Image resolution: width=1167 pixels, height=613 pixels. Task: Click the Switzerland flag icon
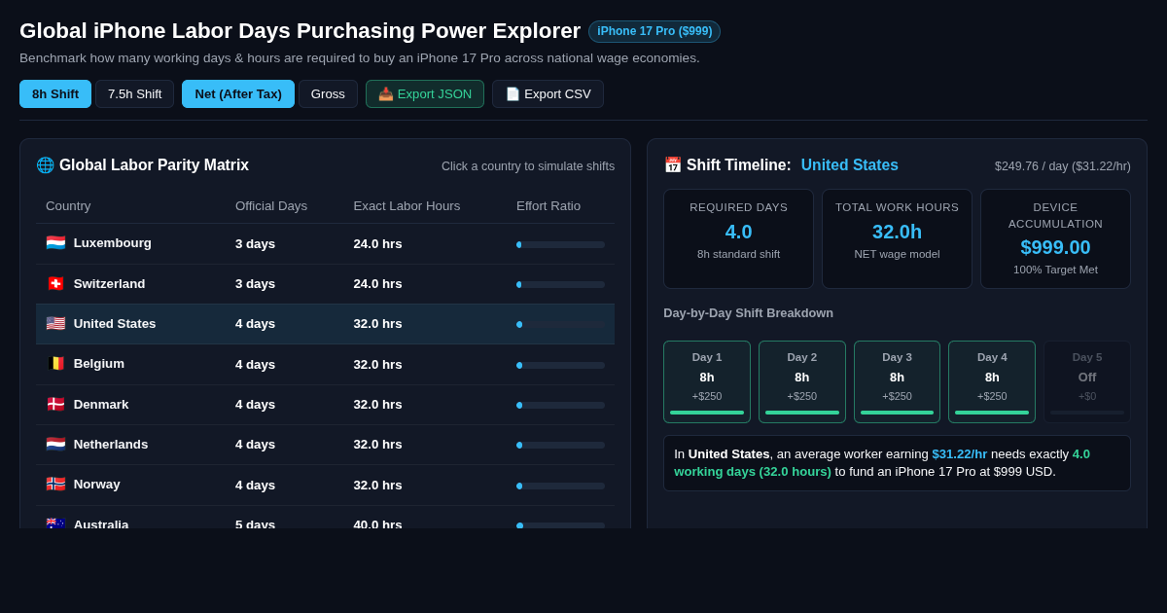point(55,283)
